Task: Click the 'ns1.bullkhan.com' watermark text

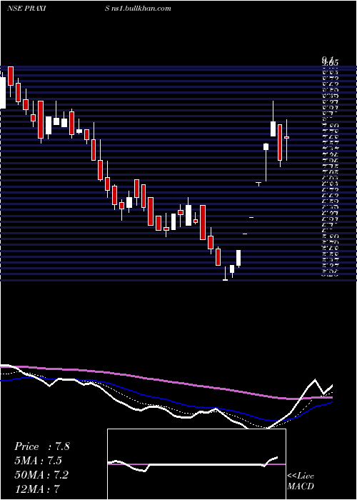Action: tap(142, 9)
